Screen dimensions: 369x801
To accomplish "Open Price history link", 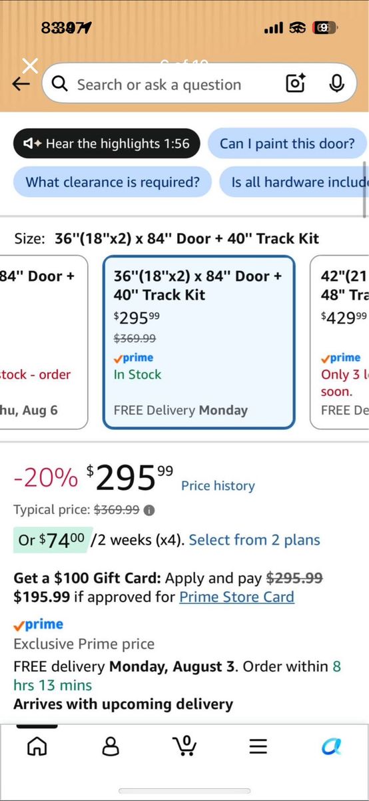I will (218, 486).
